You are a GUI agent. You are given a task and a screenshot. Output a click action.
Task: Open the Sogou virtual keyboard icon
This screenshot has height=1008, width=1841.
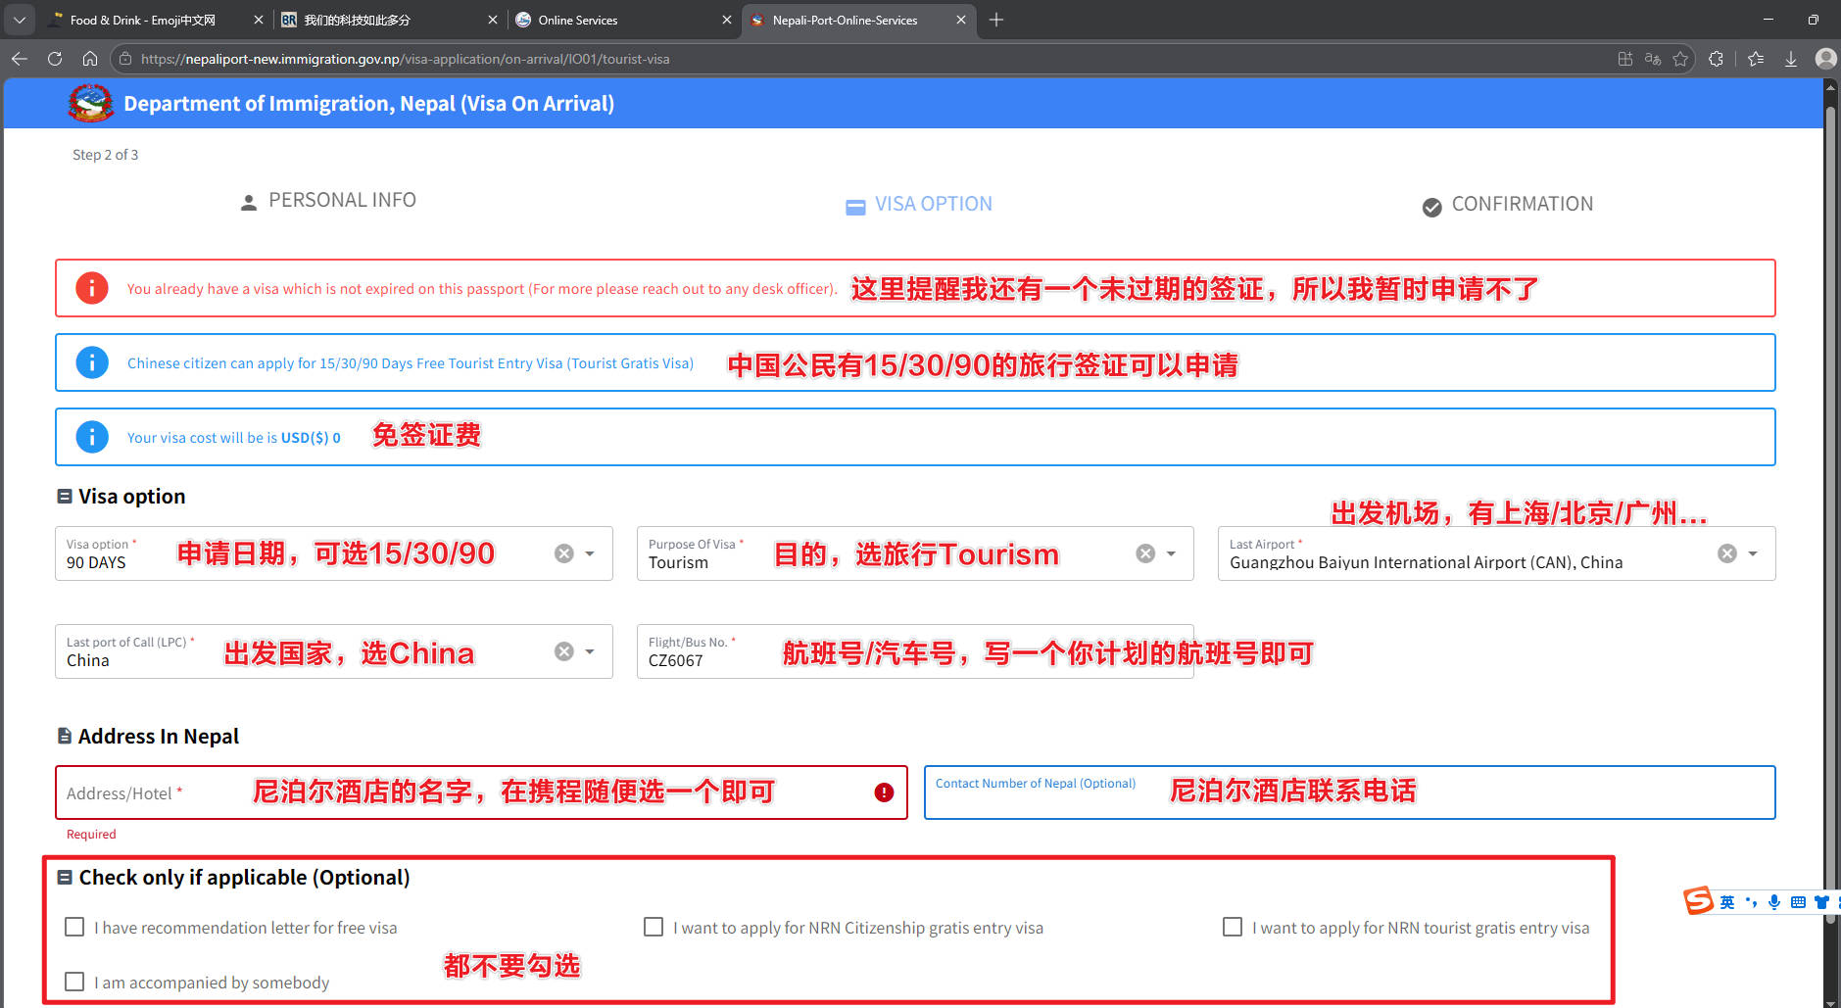coord(1797,901)
